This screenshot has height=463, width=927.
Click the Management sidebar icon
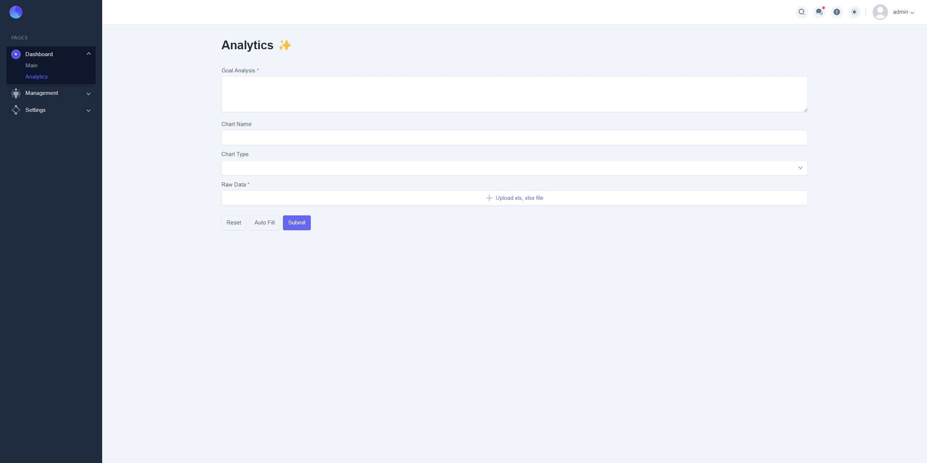point(16,93)
